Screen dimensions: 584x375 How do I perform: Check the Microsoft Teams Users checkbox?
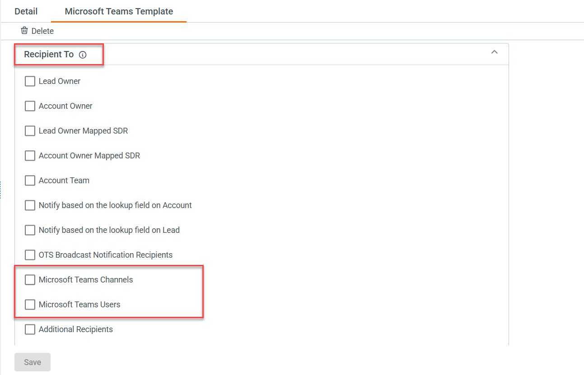tap(30, 305)
